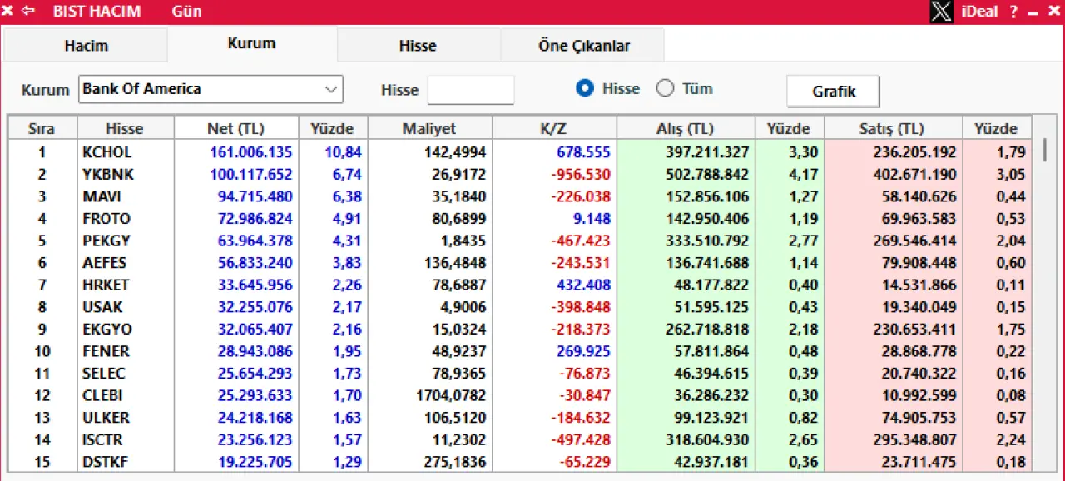Click percent value 10,84
The image size is (1065, 481).
pyautogui.click(x=344, y=152)
